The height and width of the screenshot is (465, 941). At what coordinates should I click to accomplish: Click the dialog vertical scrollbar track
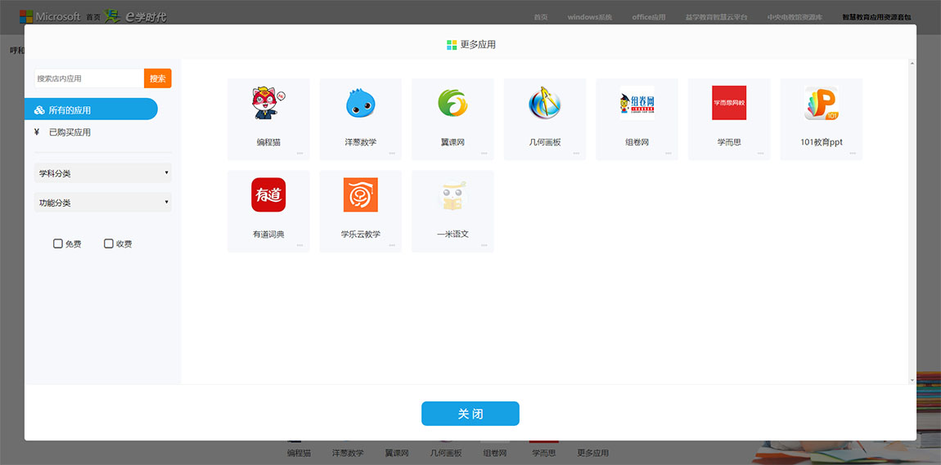[912, 221]
